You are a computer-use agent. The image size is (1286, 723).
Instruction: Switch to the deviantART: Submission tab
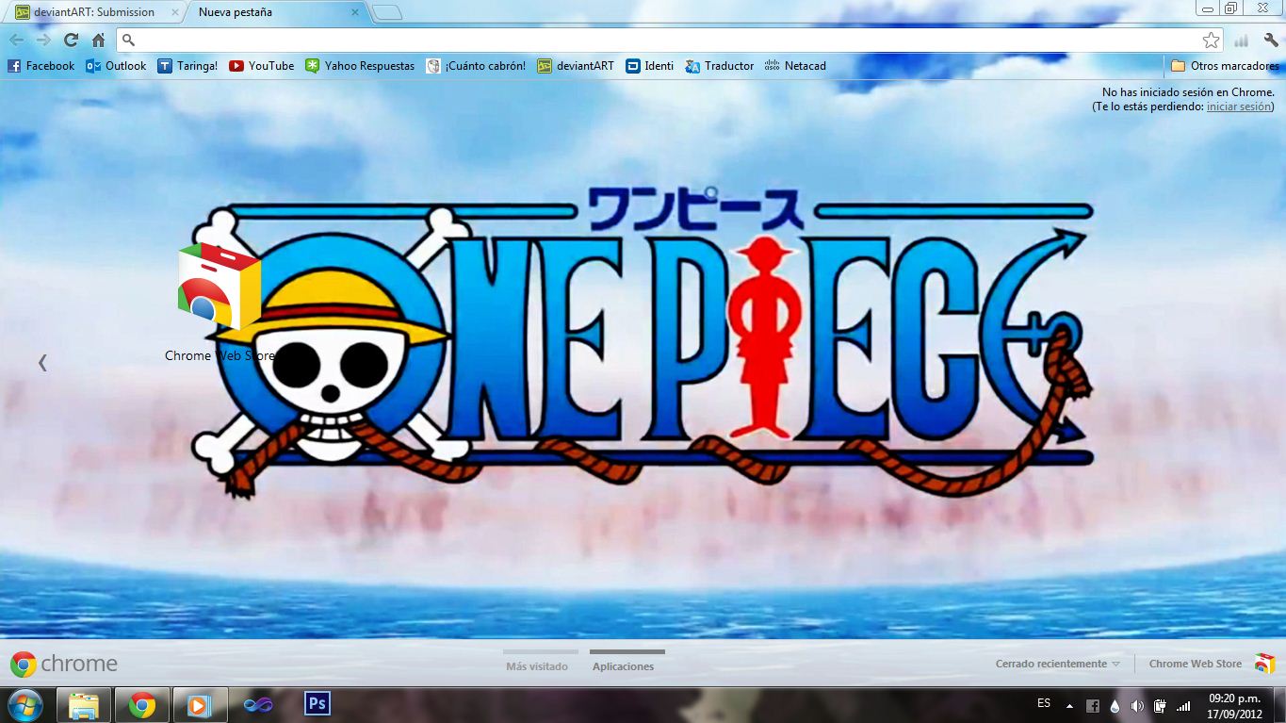(93, 12)
